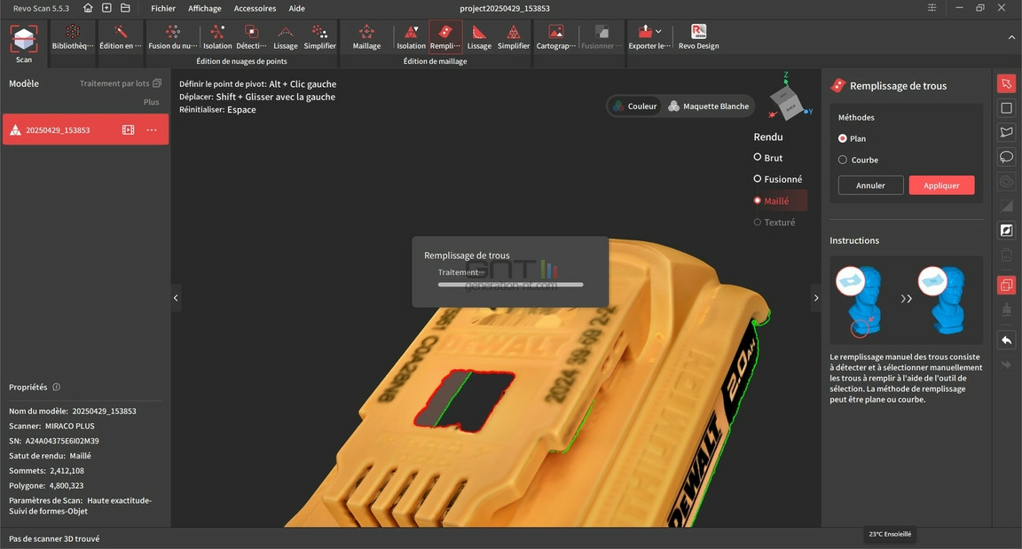Apply point cloud Lissage smoothing
The height and width of the screenshot is (549, 1022).
pos(286,37)
